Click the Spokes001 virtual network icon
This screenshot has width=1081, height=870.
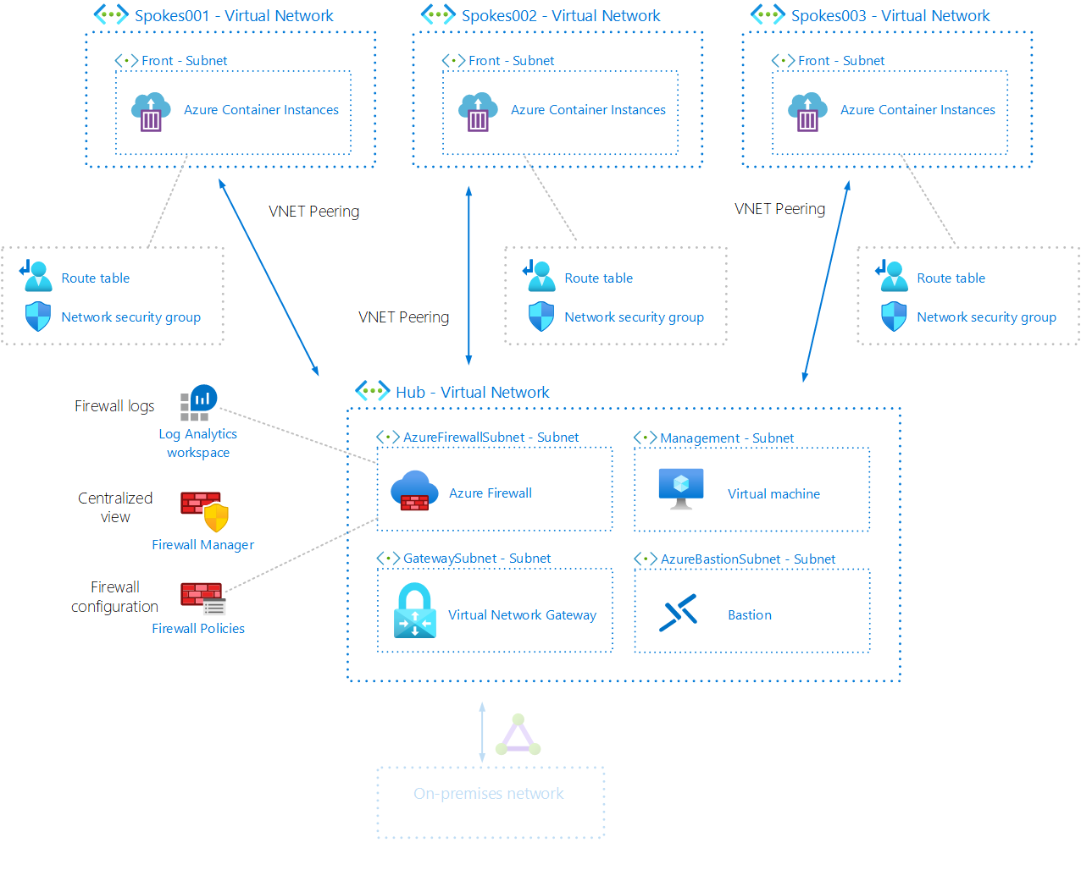111,14
